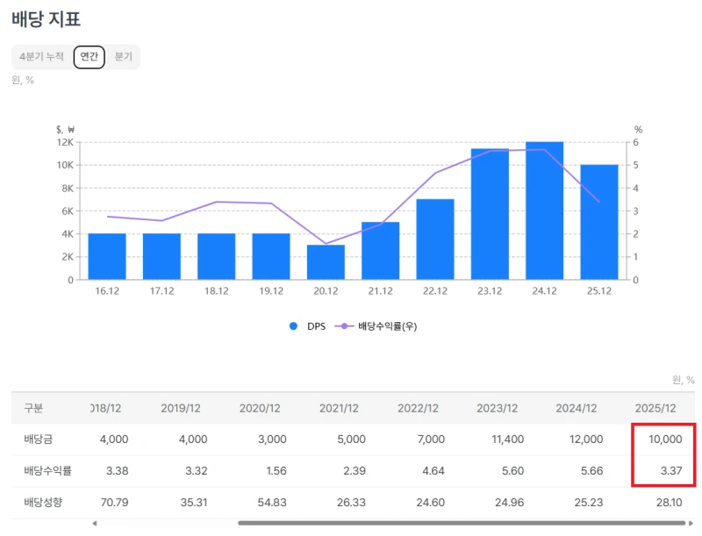Click the 18.12 DPS bar
The width and height of the screenshot is (702, 536).
216,256
